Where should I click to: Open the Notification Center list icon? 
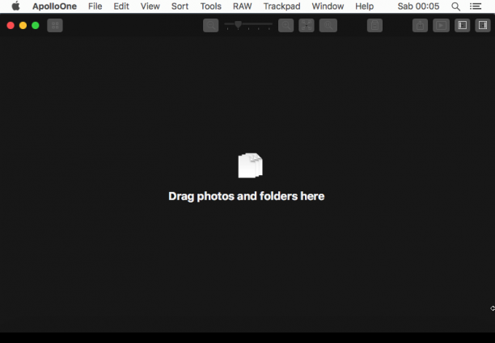point(476,6)
